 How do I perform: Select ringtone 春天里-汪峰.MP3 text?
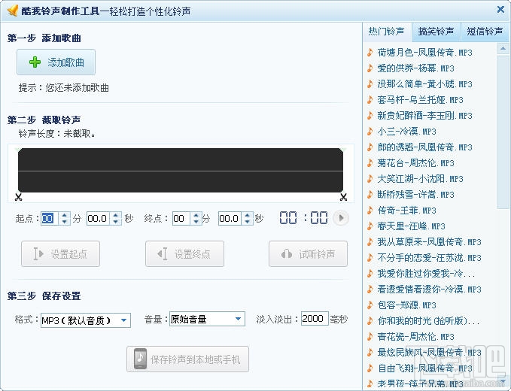pyautogui.click(x=411, y=226)
